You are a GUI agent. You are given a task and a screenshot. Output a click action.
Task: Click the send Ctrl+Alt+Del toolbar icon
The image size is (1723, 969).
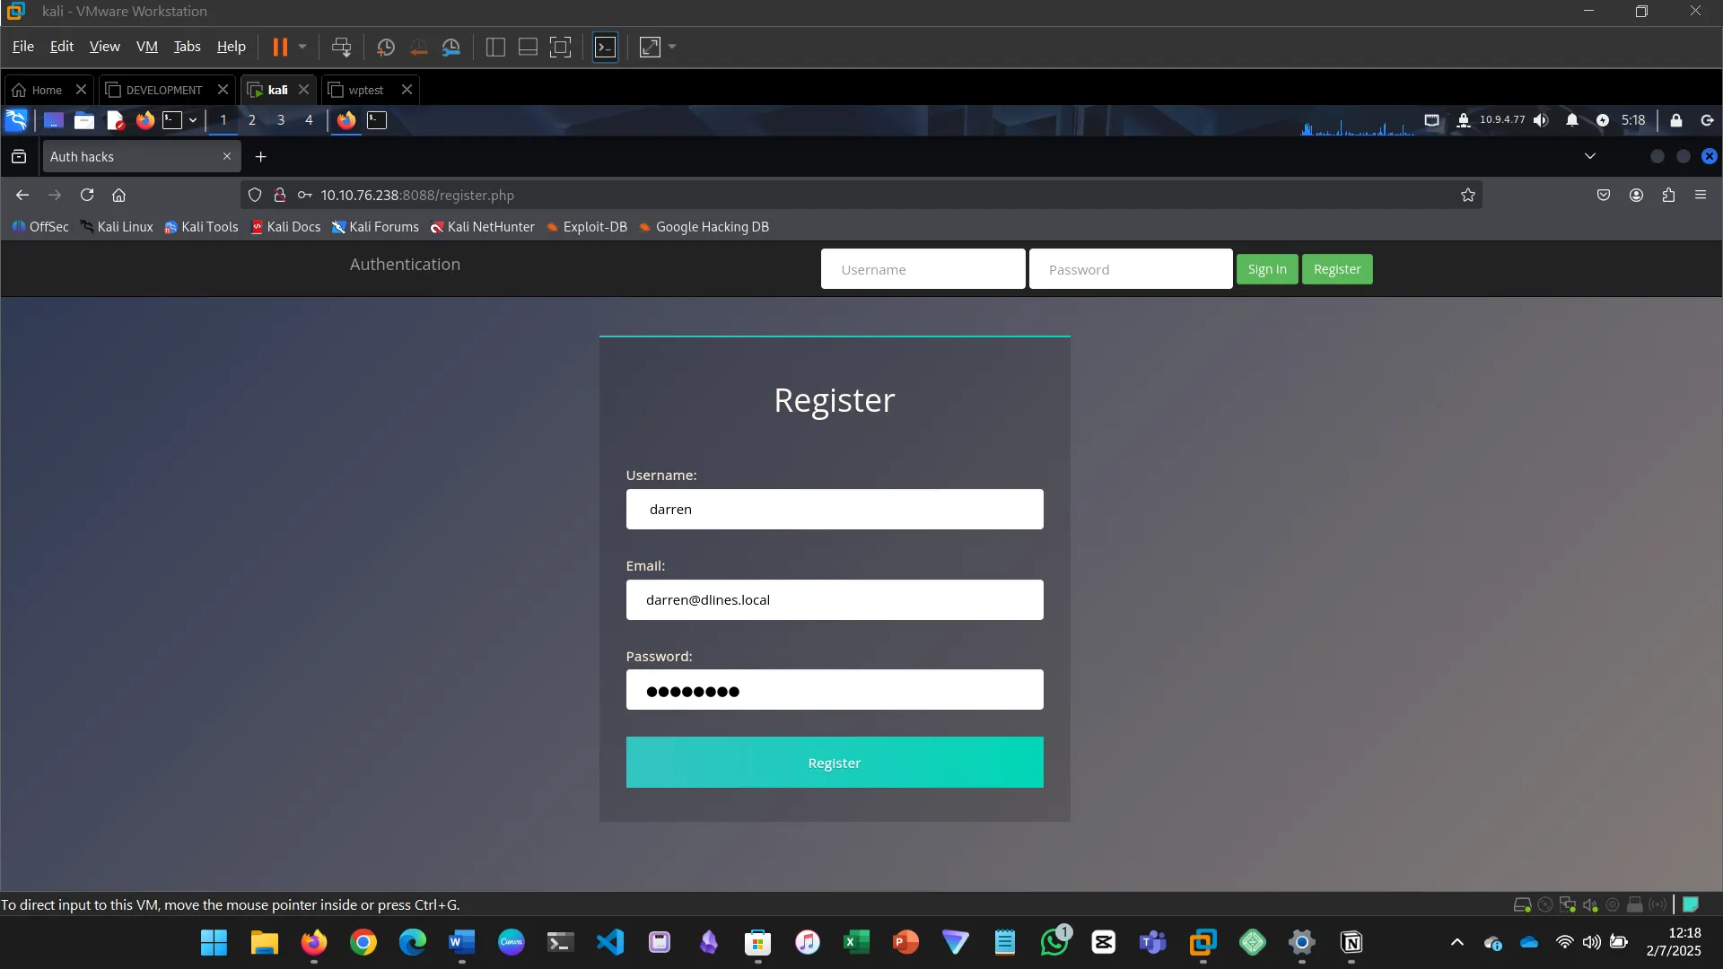pos(341,48)
